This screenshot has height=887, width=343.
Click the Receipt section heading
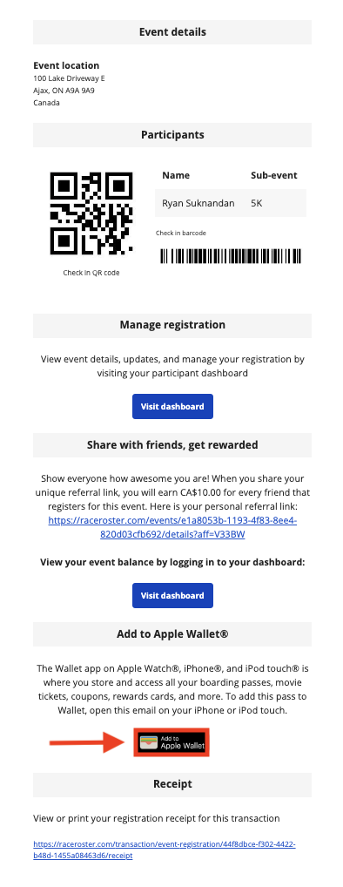(172, 784)
